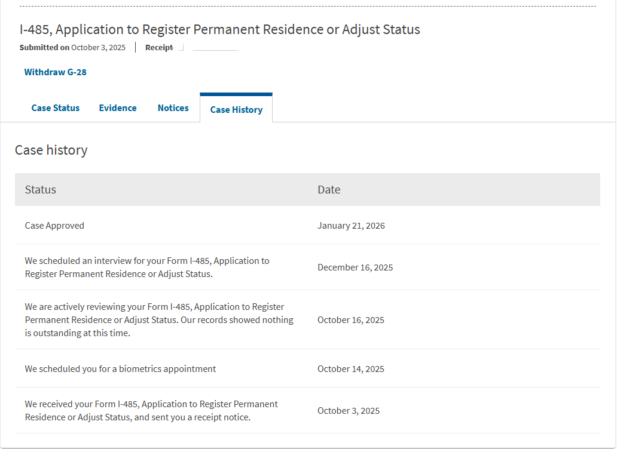Select the scheduled interview status entry
Image resolution: width=617 pixels, height=449 pixels.
tap(147, 267)
